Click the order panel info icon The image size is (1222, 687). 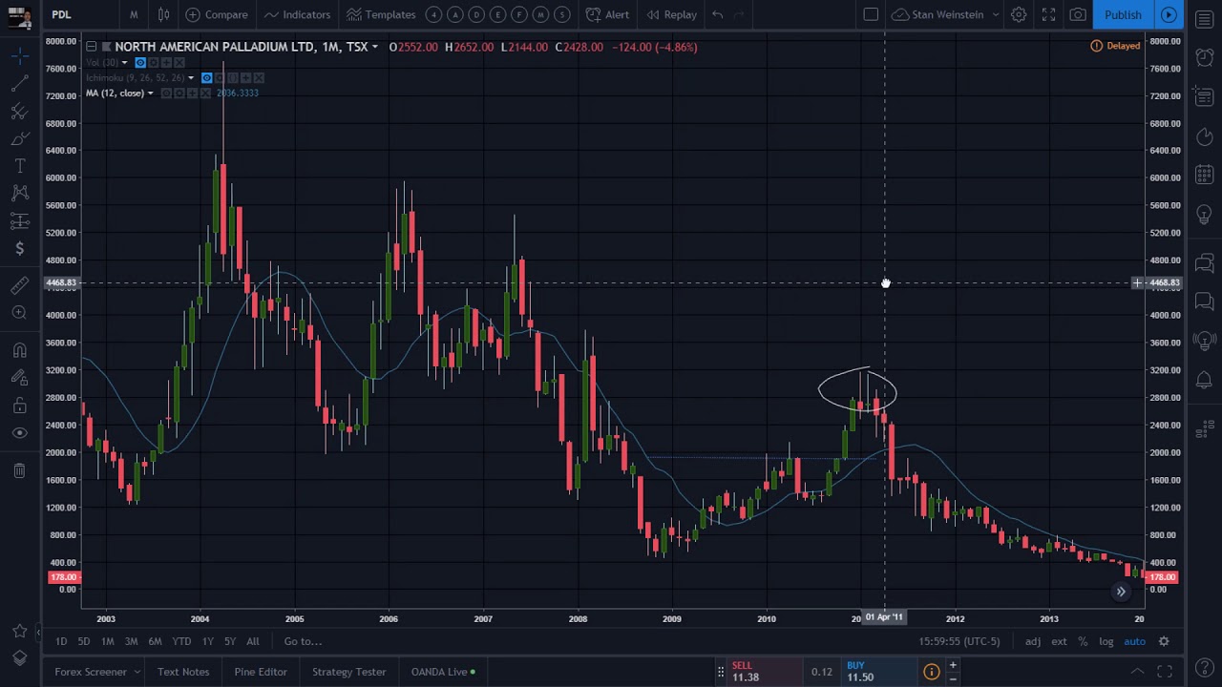[x=931, y=672]
